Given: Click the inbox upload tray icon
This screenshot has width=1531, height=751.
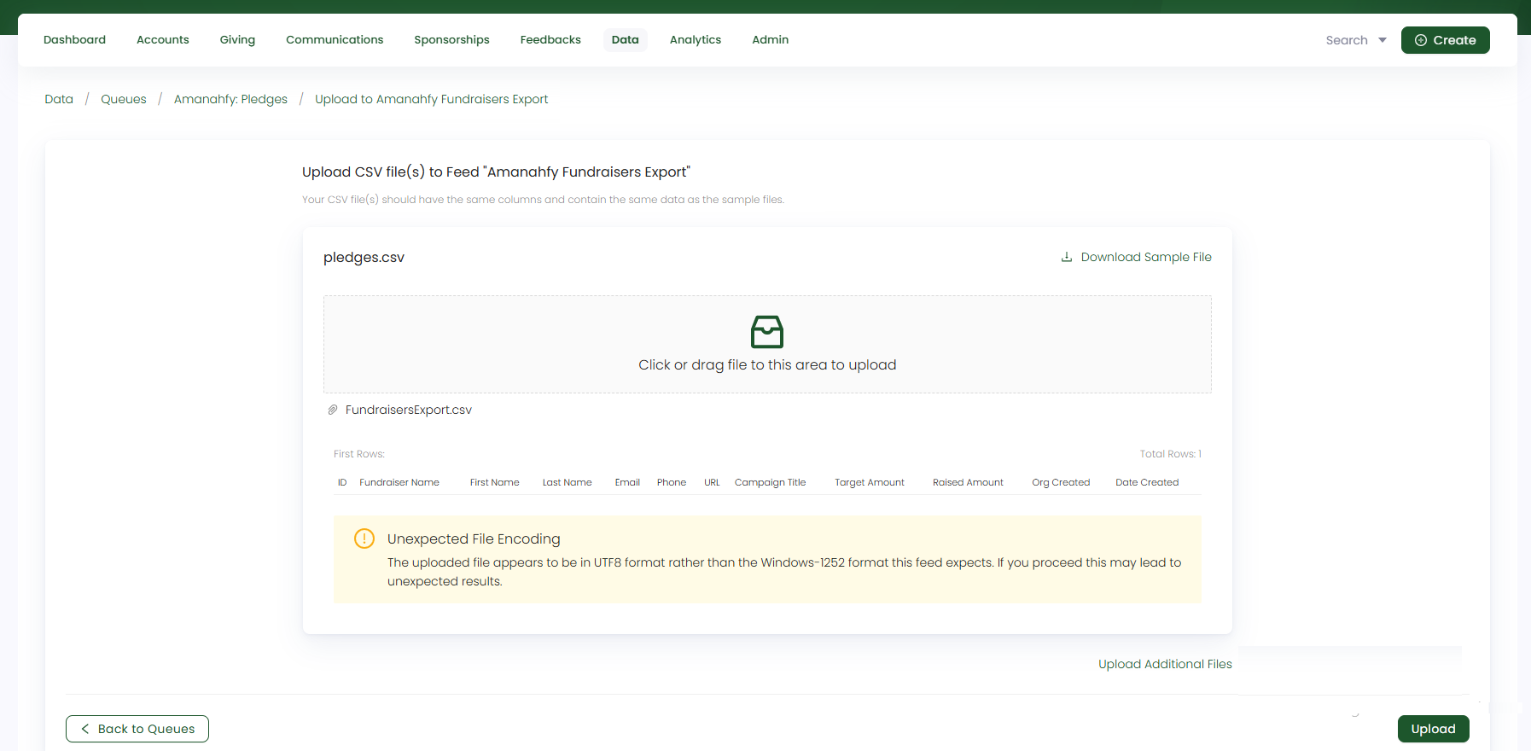Looking at the screenshot, I should [767, 332].
